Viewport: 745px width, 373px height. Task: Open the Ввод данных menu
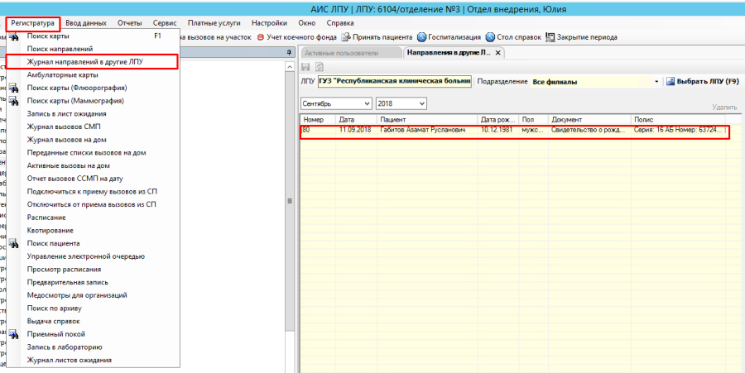pyautogui.click(x=86, y=23)
